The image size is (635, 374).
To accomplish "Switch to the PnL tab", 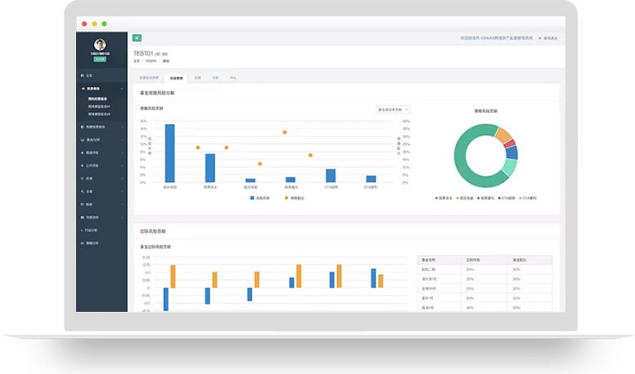I will tap(233, 78).
